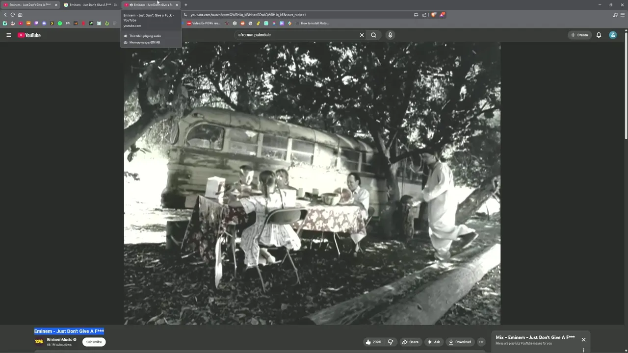This screenshot has height=353, width=628.
Task: Go to YouTube home via logo
Action: tap(29, 35)
